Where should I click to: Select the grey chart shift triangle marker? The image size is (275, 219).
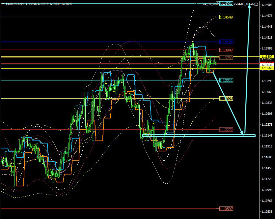click(218, 2)
